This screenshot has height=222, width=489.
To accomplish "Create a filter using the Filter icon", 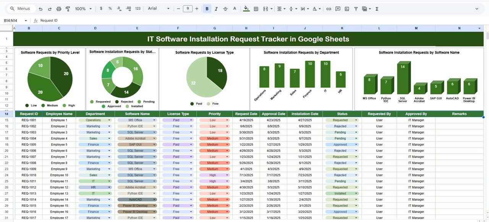I will point(356,8).
